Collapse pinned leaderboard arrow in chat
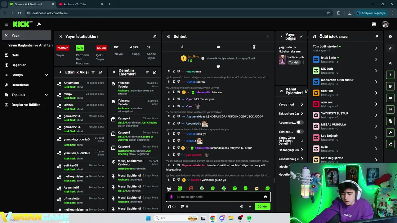Image resolution: width=397 pixels, height=223 pixels. 218,67
